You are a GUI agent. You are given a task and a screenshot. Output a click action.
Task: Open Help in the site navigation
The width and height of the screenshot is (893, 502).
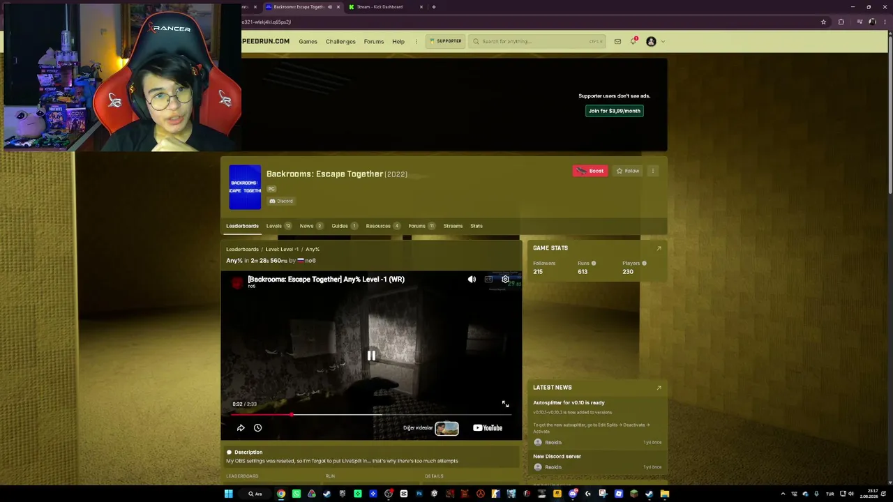tap(398, 42)
